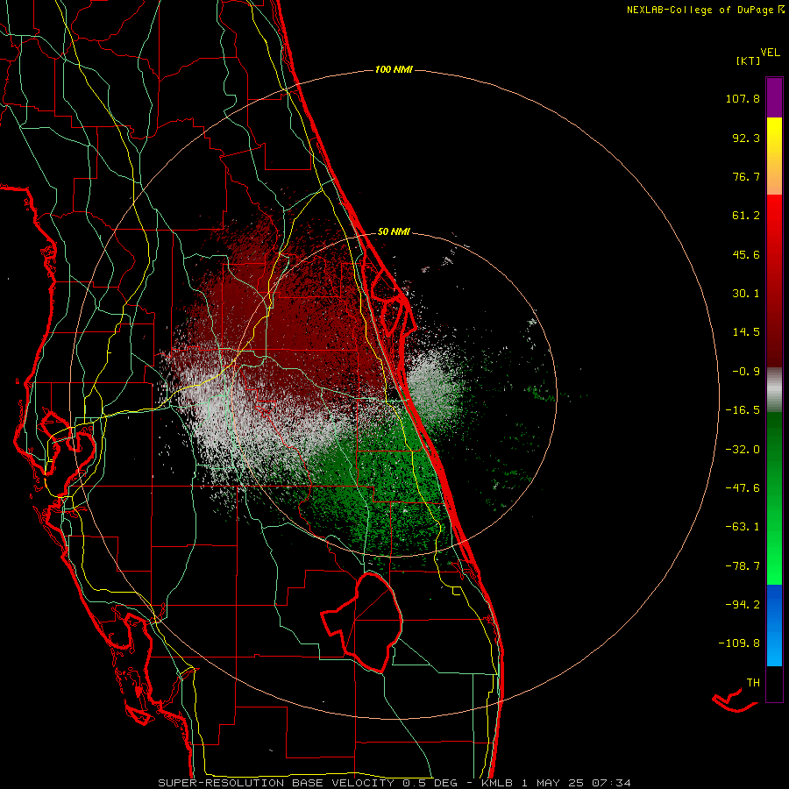Select the 14.5 velocity scale label
Screen dimensions: 789x789
(746, 332)
